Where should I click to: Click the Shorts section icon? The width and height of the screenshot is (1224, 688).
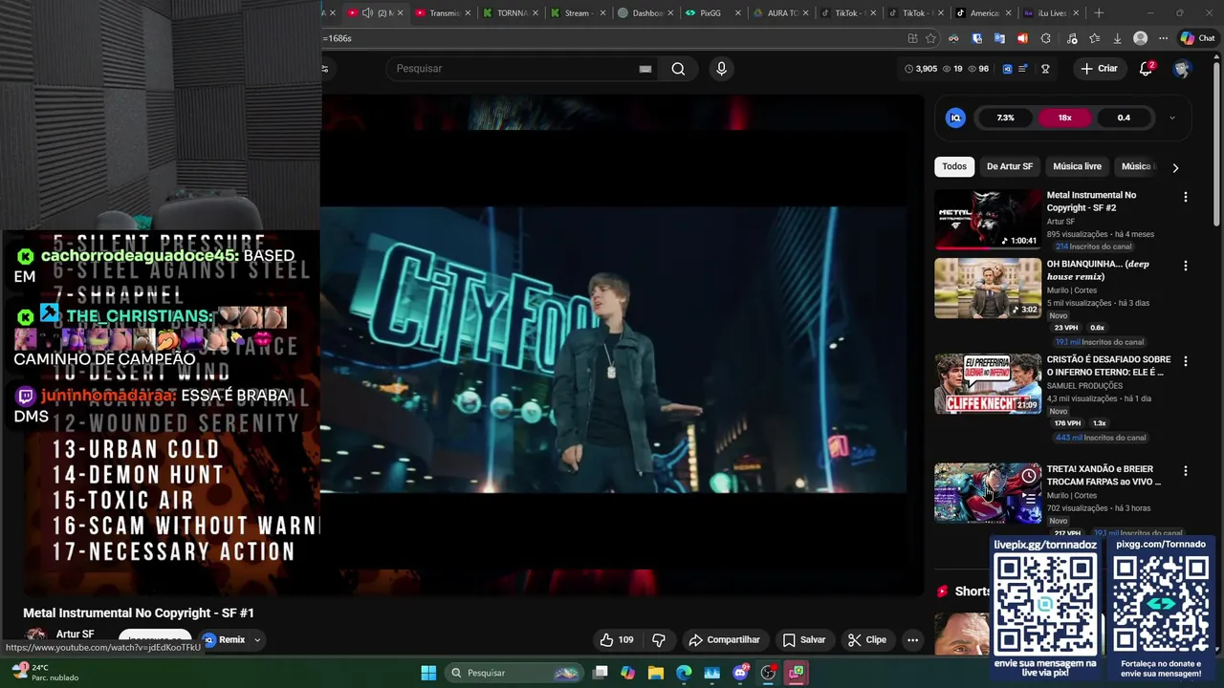pyautogui.click(x=943, y=591)
